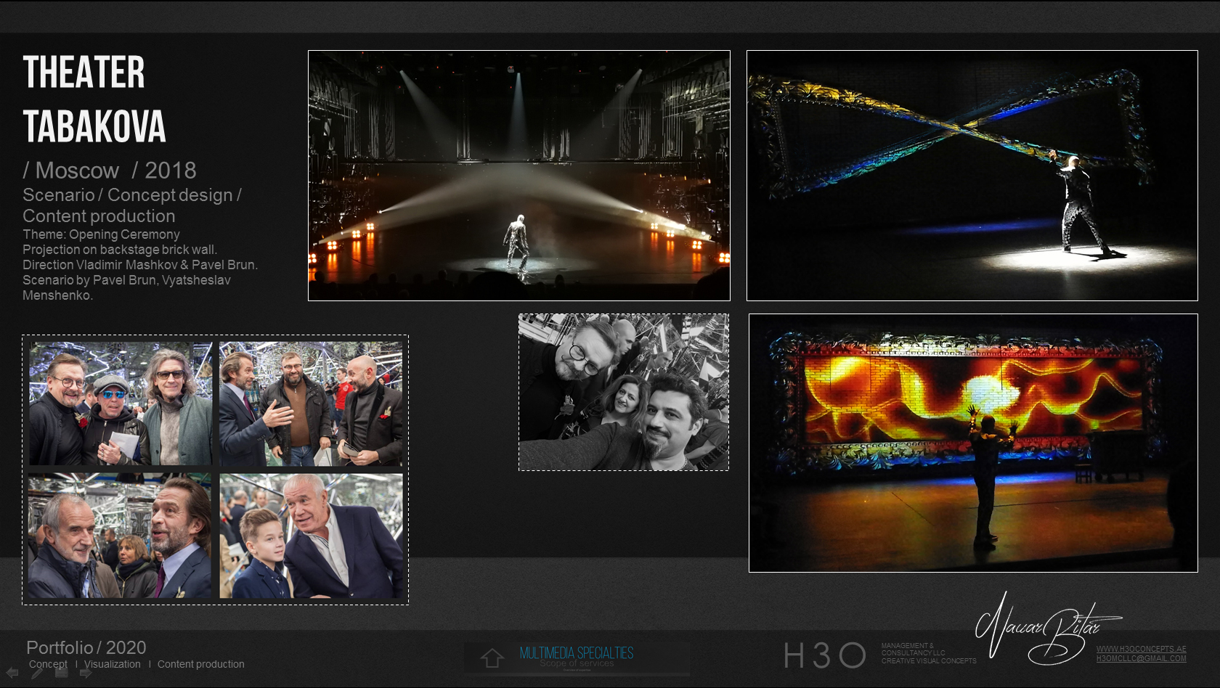Click the next slide arrow icon
This screenshot has width=1220, height=688.
click(x=86, y=673)
